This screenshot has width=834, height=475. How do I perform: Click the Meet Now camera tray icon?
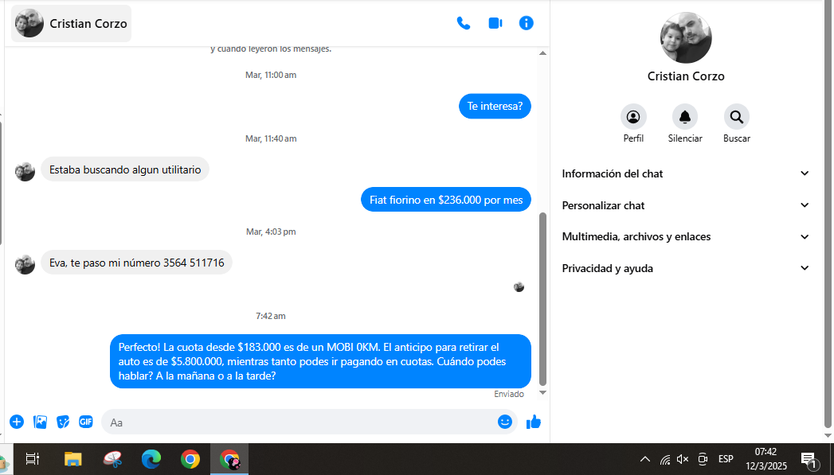(x=703, y=459)
